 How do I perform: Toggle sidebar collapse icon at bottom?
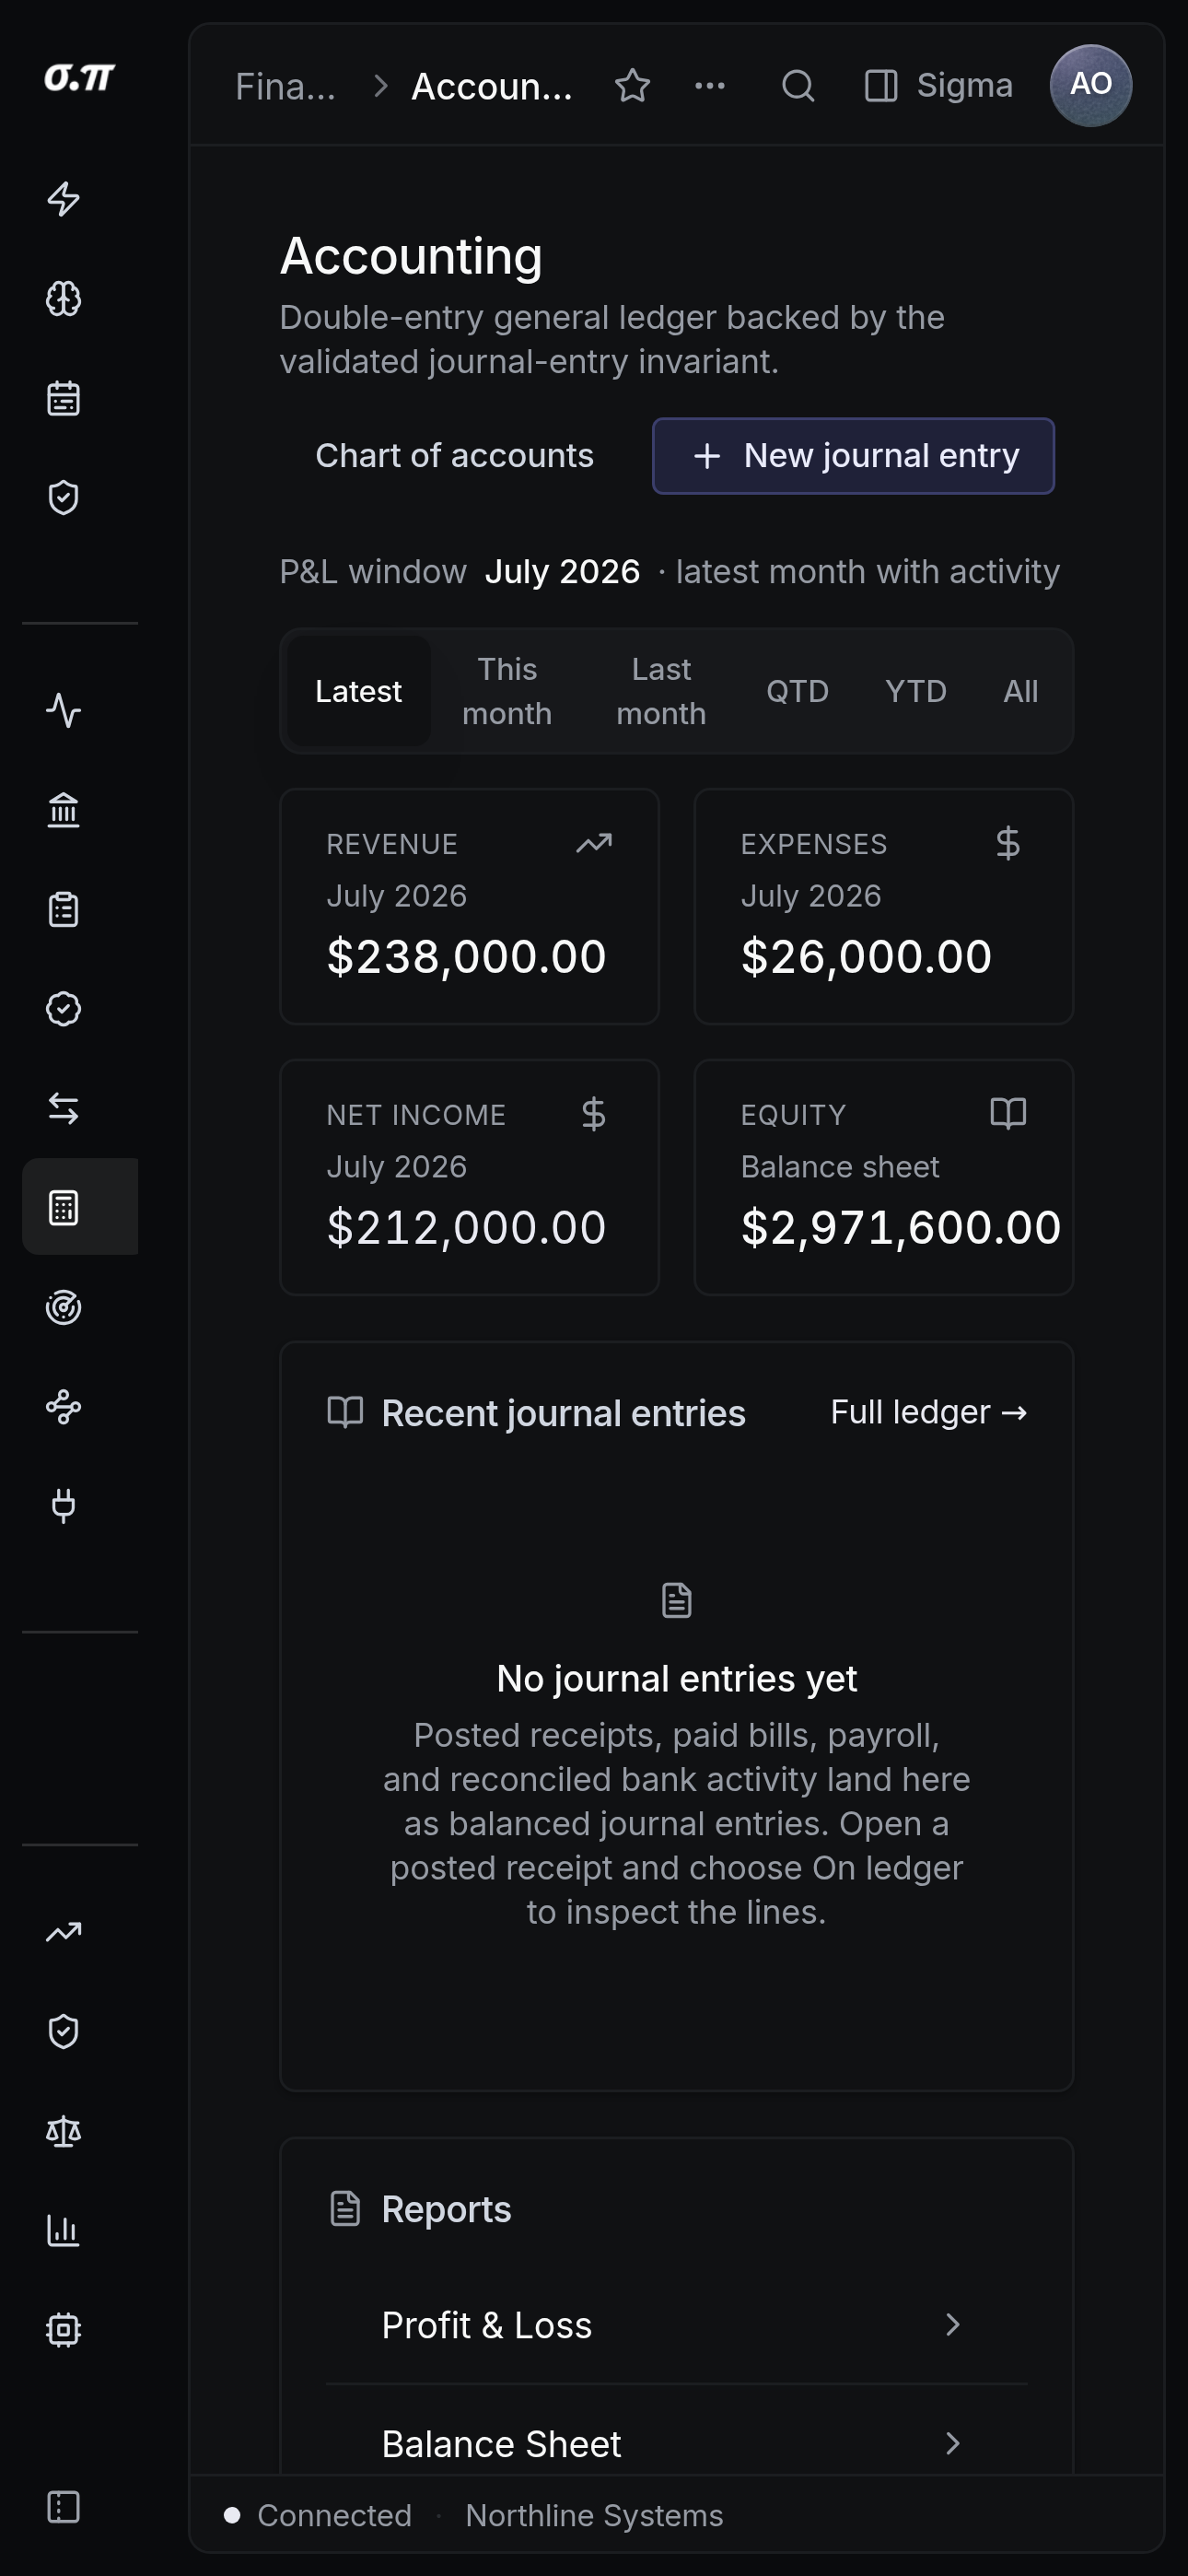coord(64,2507)
